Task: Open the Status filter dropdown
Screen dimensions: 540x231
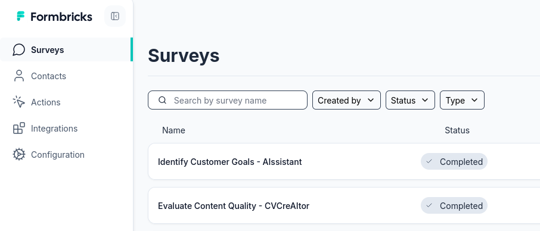Action: click(410, 100)
